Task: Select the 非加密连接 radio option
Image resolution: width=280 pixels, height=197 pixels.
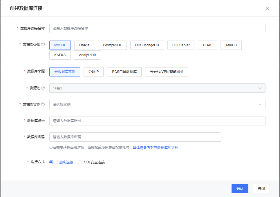Action: (62, 162)
